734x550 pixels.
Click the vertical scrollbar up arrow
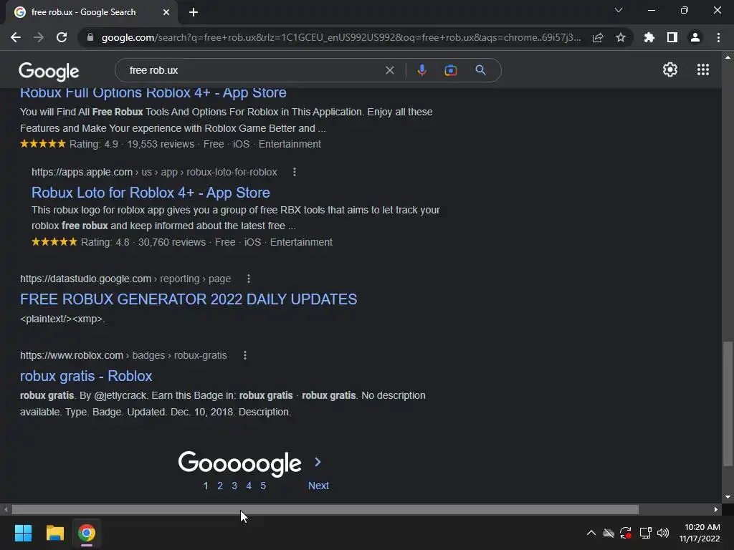pyautogui.click(x=728, y=57)
